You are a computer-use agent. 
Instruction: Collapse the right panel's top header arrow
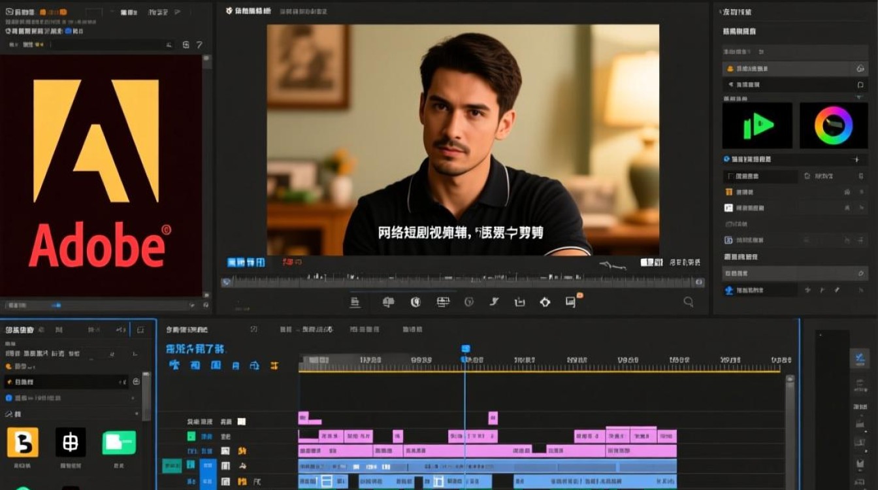click(x=722, y=12)
